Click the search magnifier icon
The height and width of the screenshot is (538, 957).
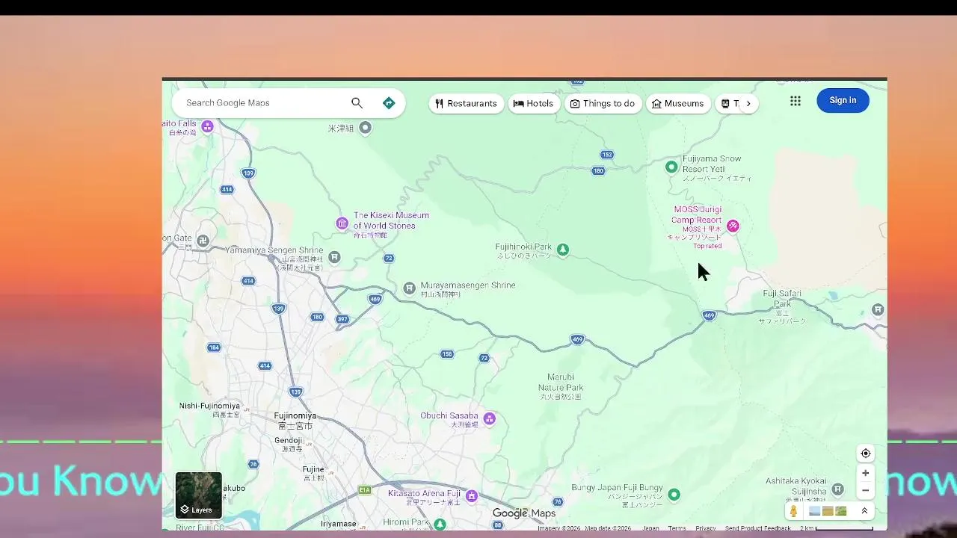click(x=357, y=103)
